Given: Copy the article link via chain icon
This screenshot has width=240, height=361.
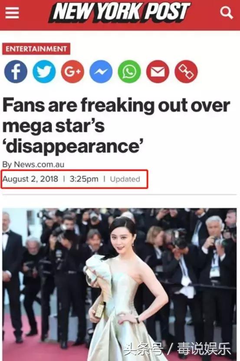Looking at the screenshot, I should tap(186, 72).
